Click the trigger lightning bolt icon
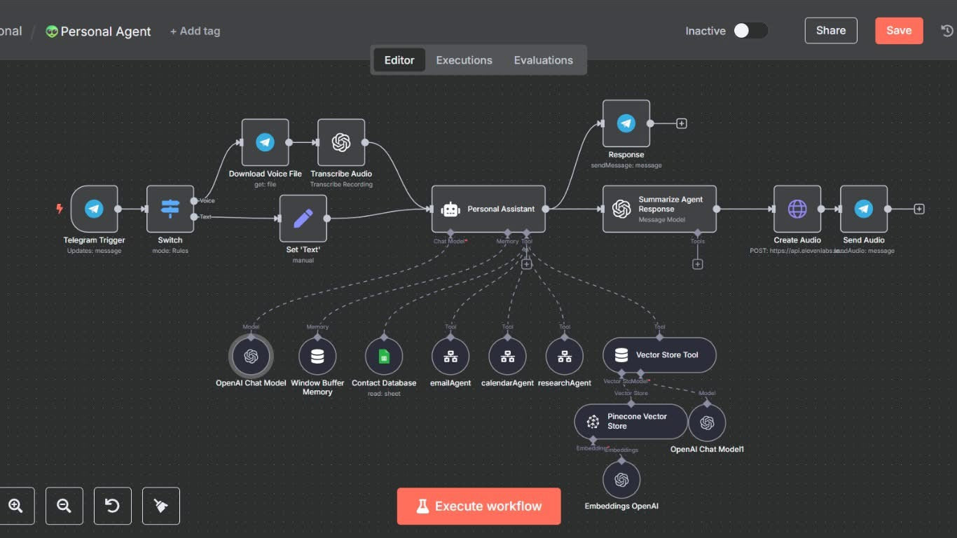This screenshot has height=538, width=957. (60, 209)
